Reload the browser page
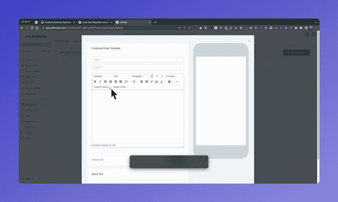Screen dimensions: 338x202 [x=32, y=28]
